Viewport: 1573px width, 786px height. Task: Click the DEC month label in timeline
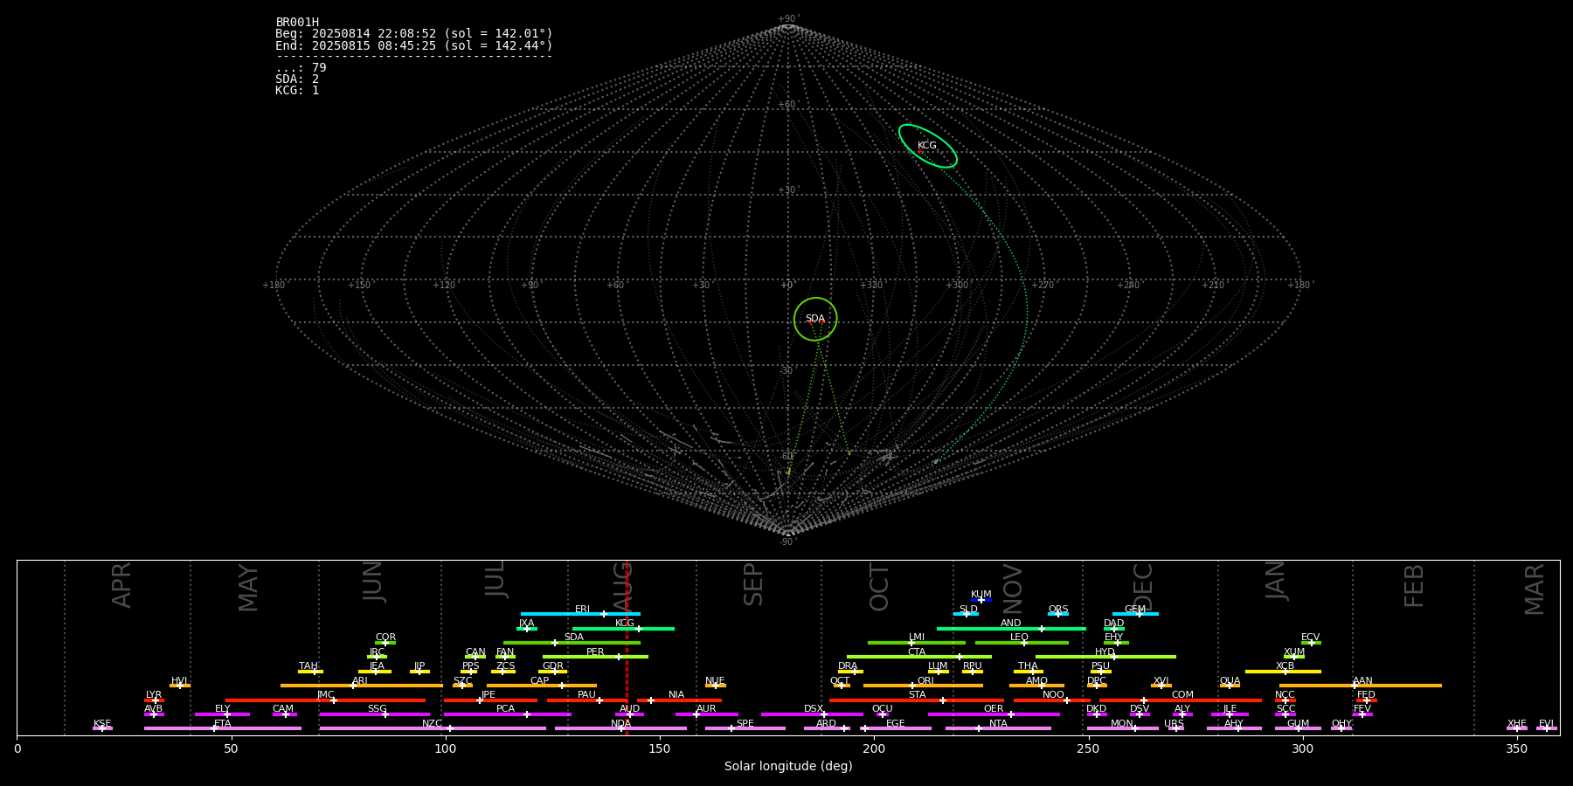1143,587
